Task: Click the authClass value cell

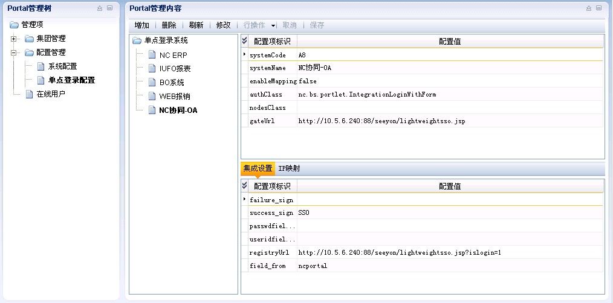Action: point(450,95)
